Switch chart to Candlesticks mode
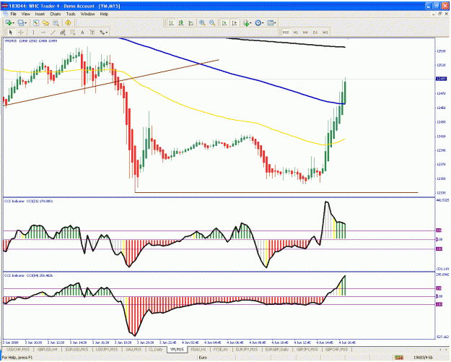This screenshot has height=362, width=451. pyautogui.click(x=181, y=22)
